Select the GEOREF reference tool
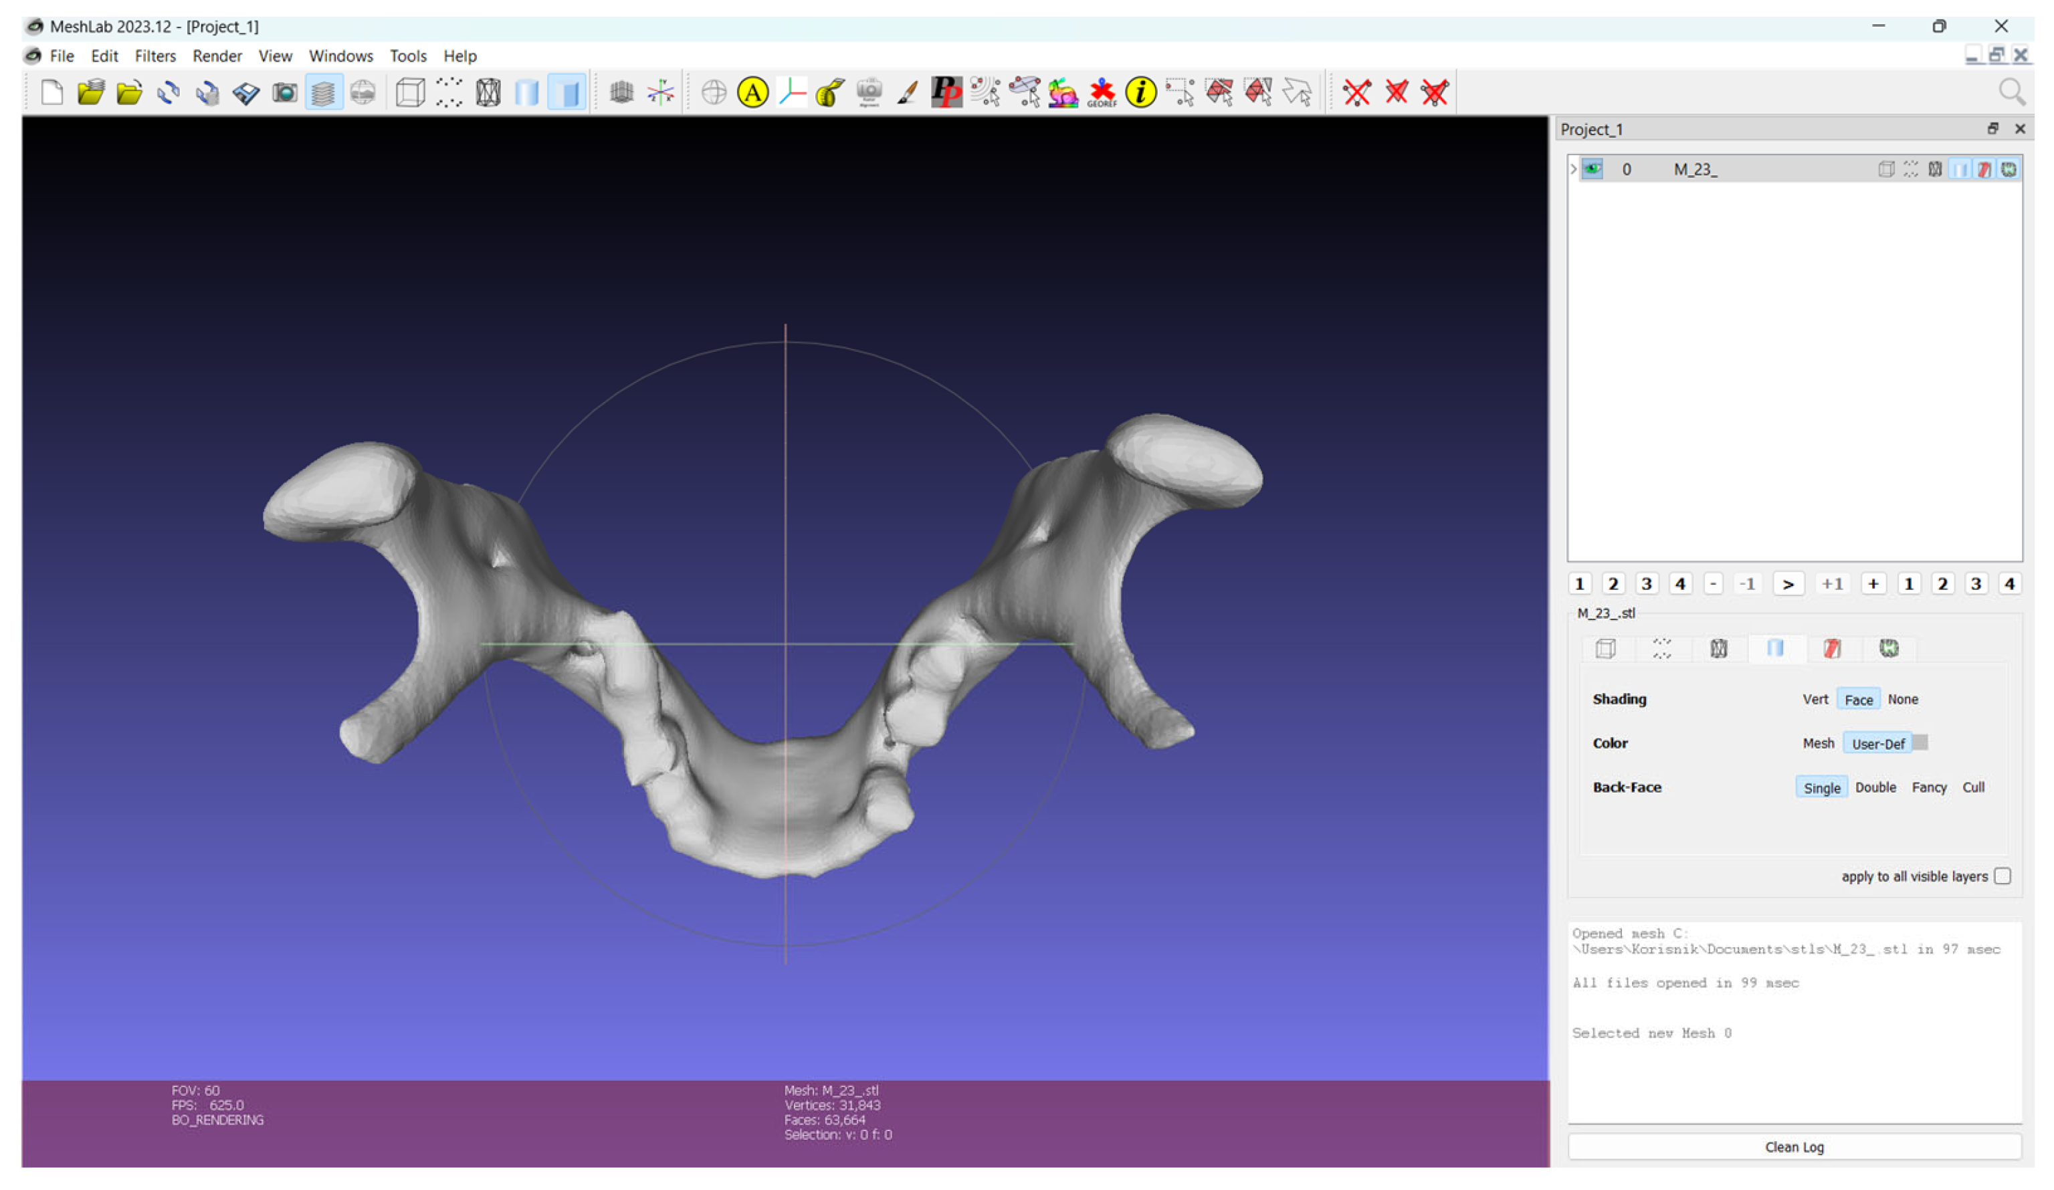 [1101, 92]
